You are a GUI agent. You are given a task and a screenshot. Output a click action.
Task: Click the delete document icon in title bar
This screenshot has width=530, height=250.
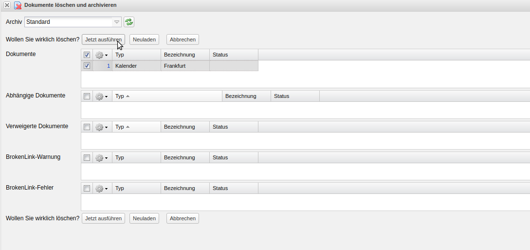pyautogui.click(x=18, y=5)
